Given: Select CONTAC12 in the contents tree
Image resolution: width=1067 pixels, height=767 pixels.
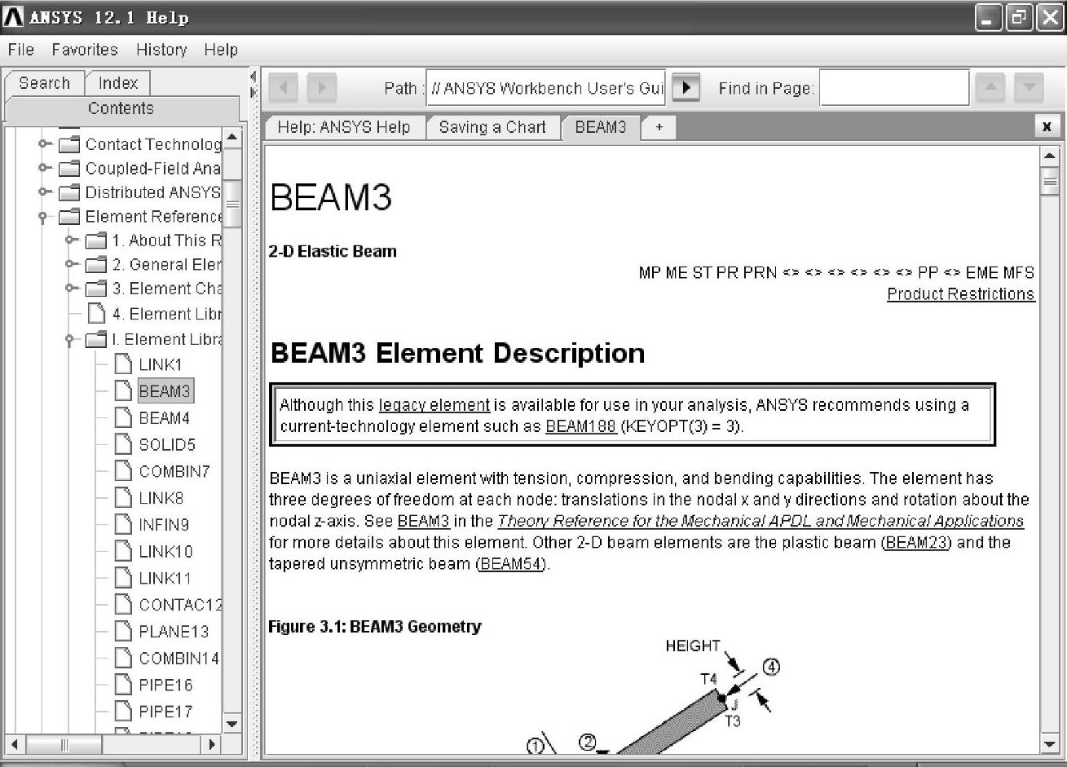Looking at the screenshot, I should pos(179,605).
